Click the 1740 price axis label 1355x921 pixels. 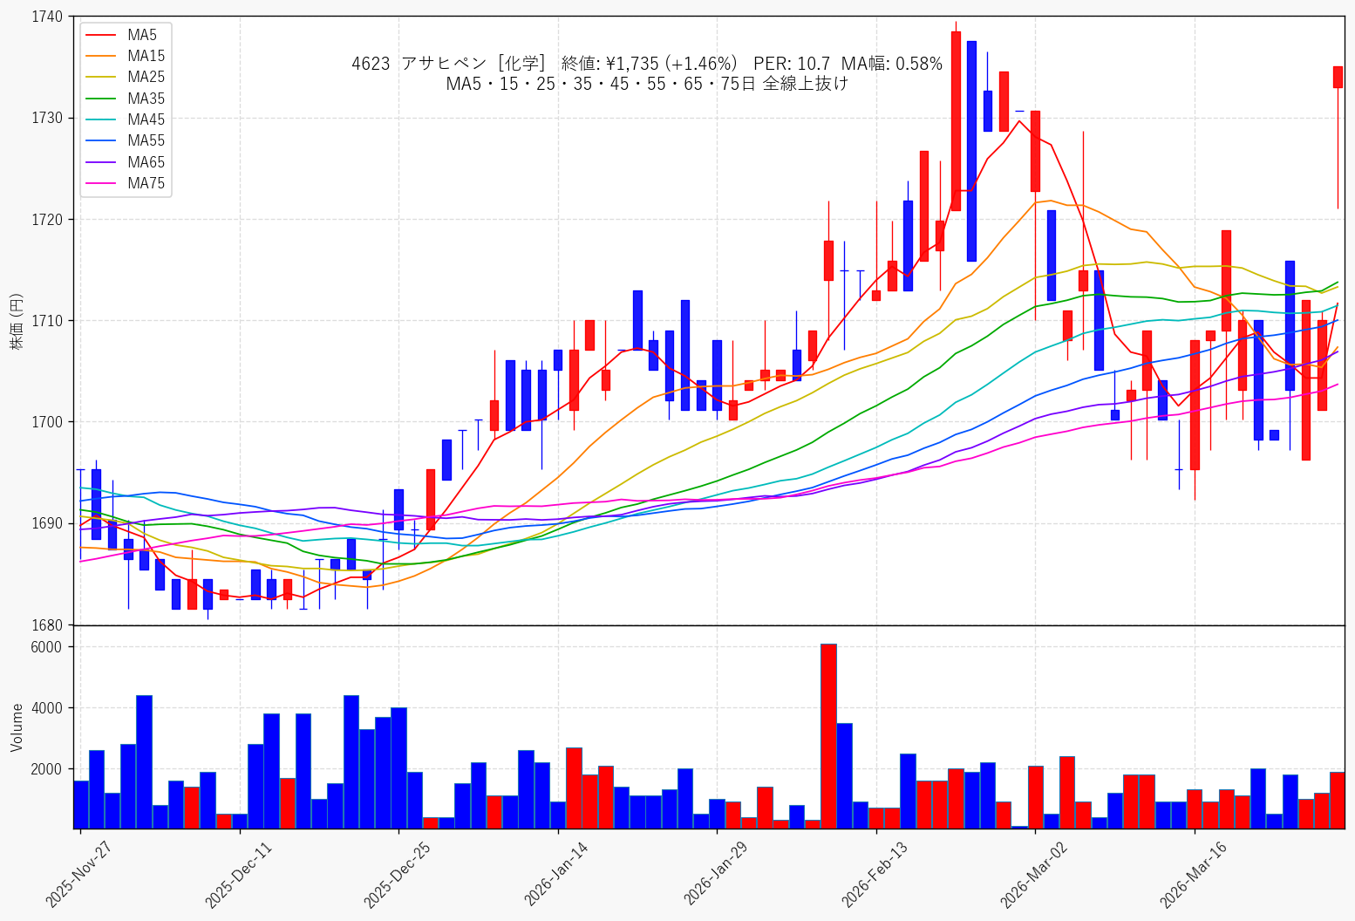tap(48, 17)
